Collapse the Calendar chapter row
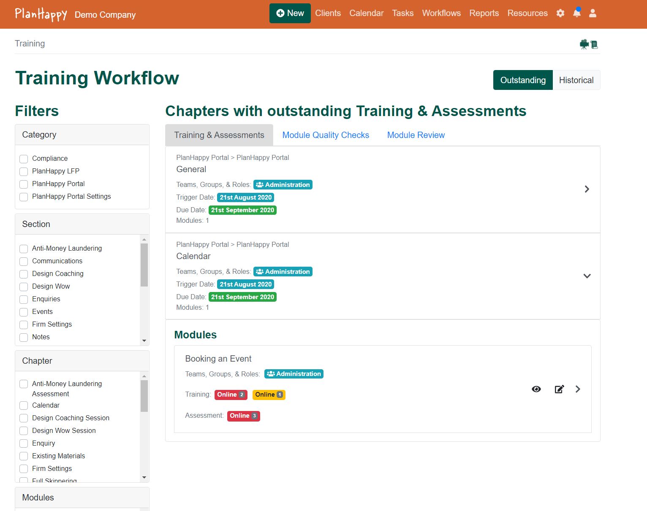Screen dimensions: 647x511 tap(587, 276)
